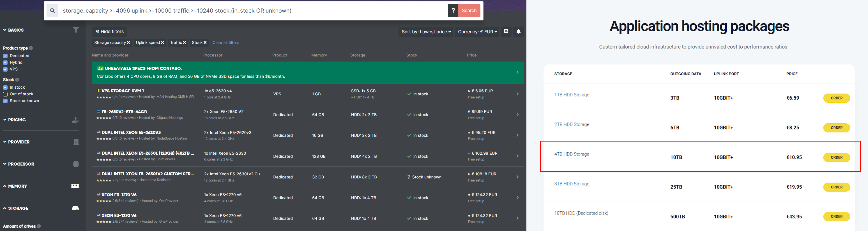Click the feedback icon next to currency
Image resolution: width=868 pixels, height=231 pixels.
click(506, 32)
